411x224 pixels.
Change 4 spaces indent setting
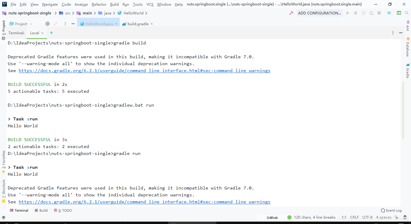click(384, 217)
